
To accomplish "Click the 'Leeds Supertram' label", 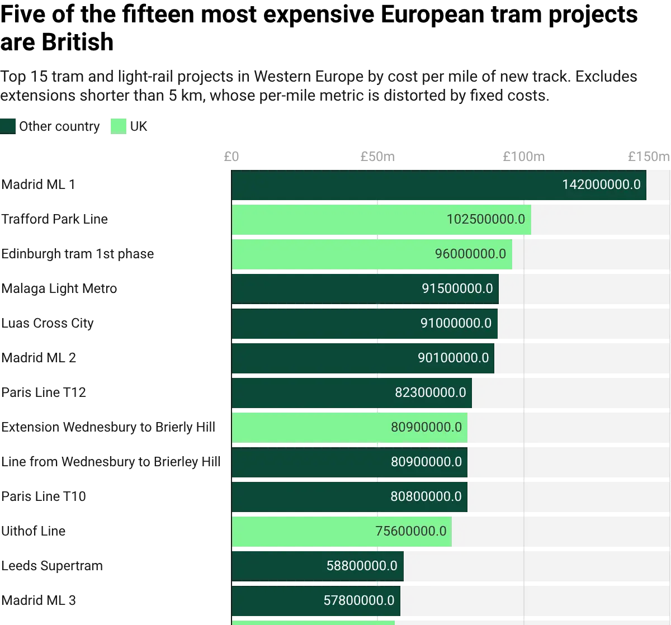I will [52, 566].
